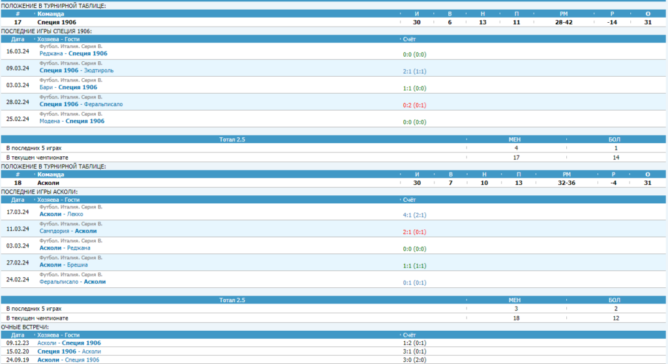The width and height of the screenshot is (668, 364).
Task: Select date 27.02.24
Action: (x=18, y=263)
